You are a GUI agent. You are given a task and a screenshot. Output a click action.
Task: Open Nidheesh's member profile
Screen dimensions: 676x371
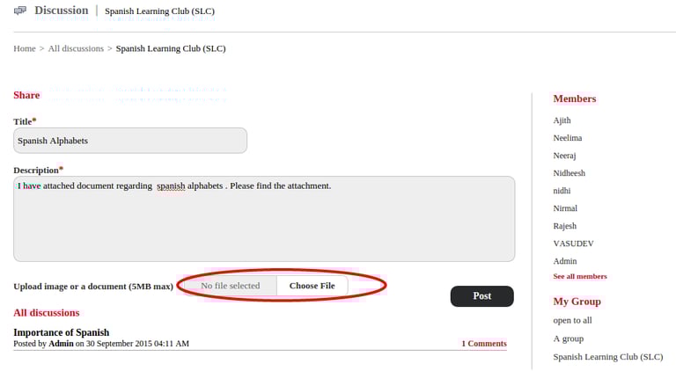(569, 173)
